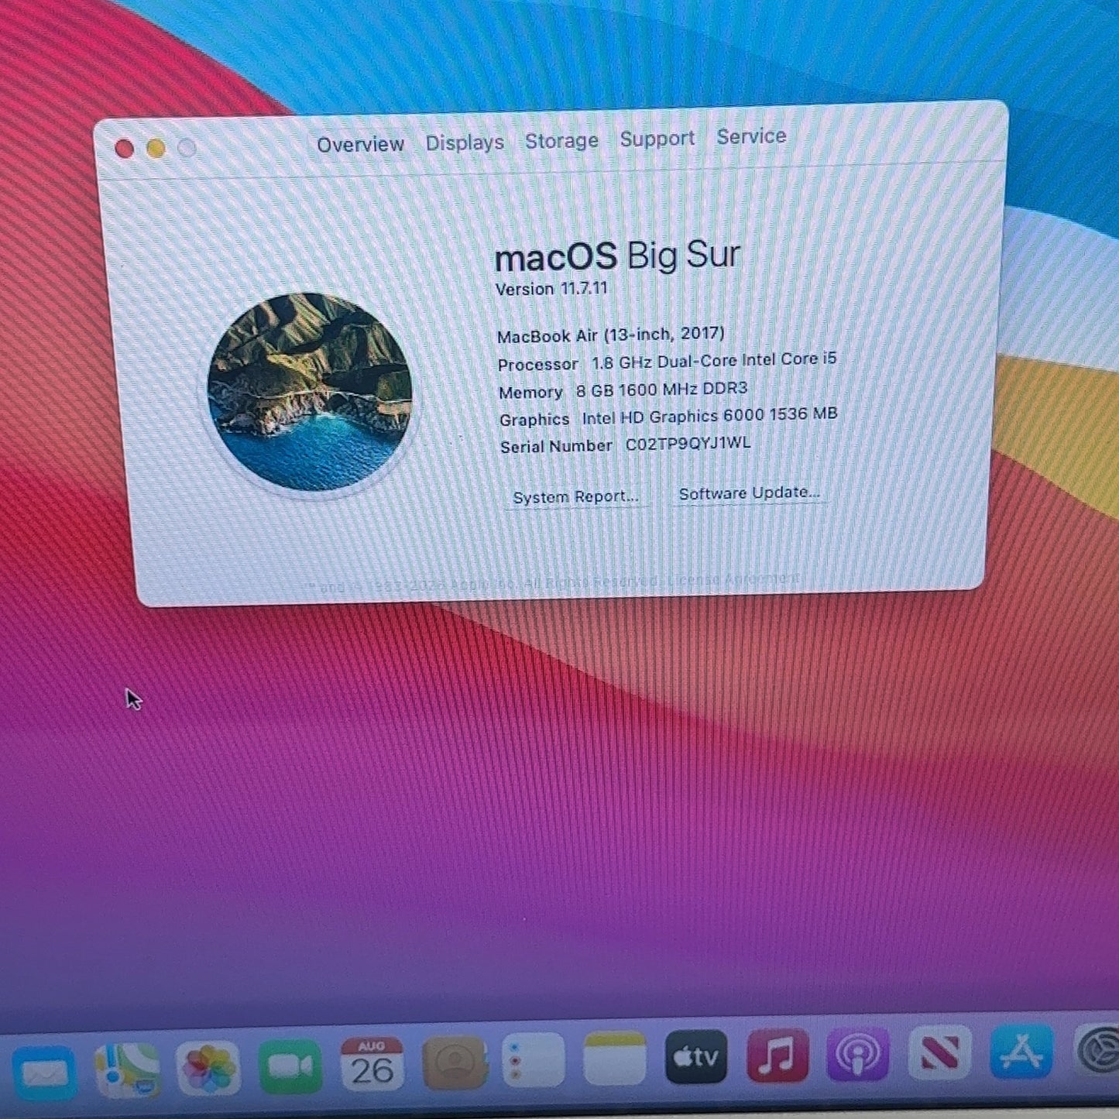Launch Reminders from the Dock

pos(534,1060)
